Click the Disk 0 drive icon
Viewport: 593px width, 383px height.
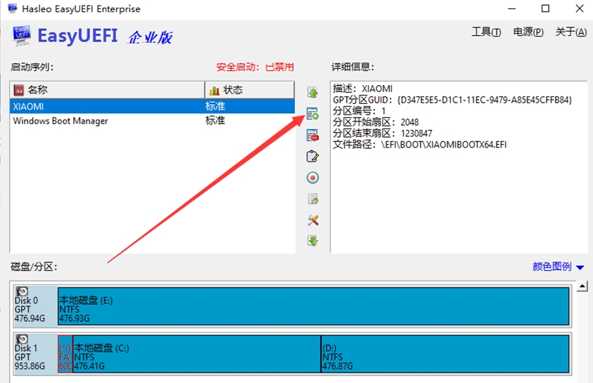click(23, 292)
